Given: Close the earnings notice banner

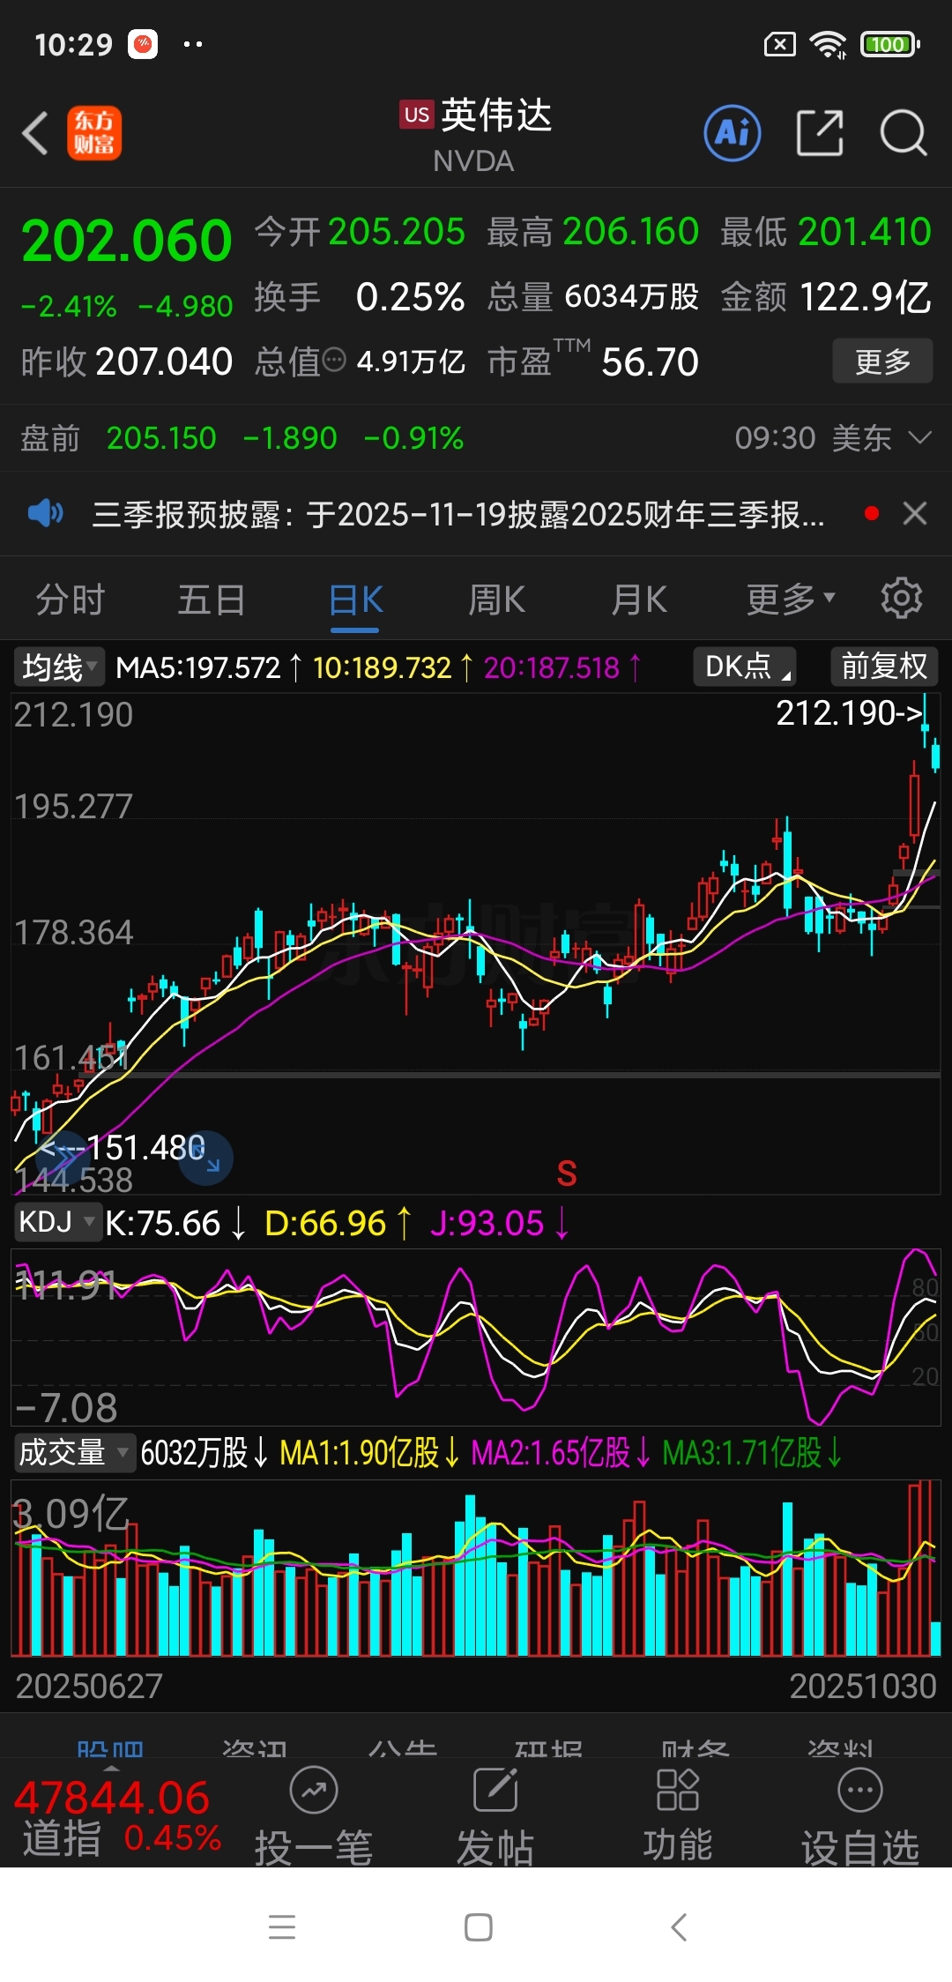Looking at the screenshot, I should point(915,513).
